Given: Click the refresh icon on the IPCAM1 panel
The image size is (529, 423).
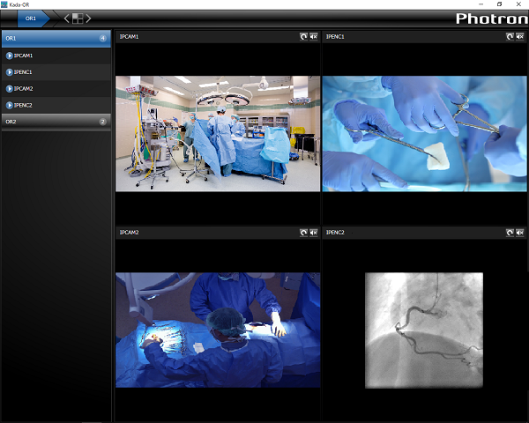Looking at the screenshot, I should point(303,37).
